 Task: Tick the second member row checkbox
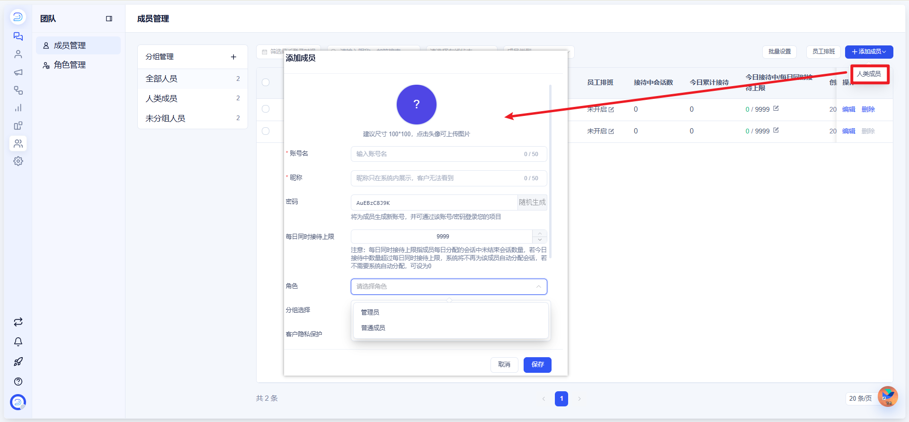tap(266, 131)
